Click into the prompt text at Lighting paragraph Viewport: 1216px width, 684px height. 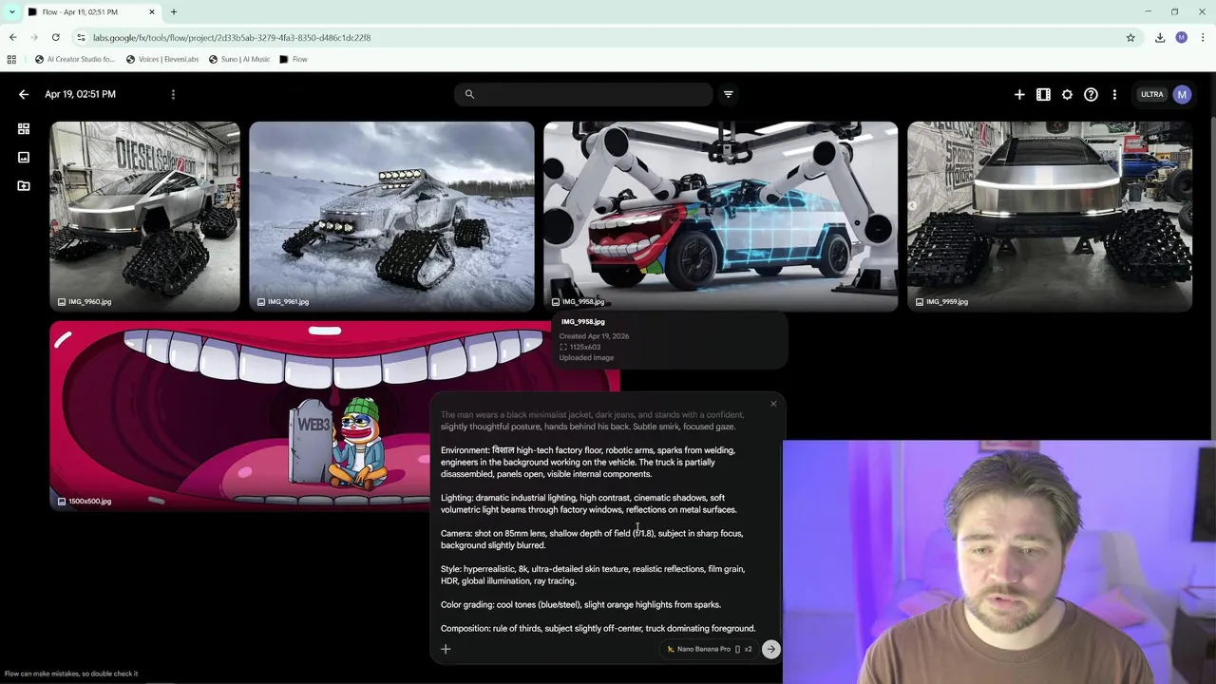[x=589, y=503]
